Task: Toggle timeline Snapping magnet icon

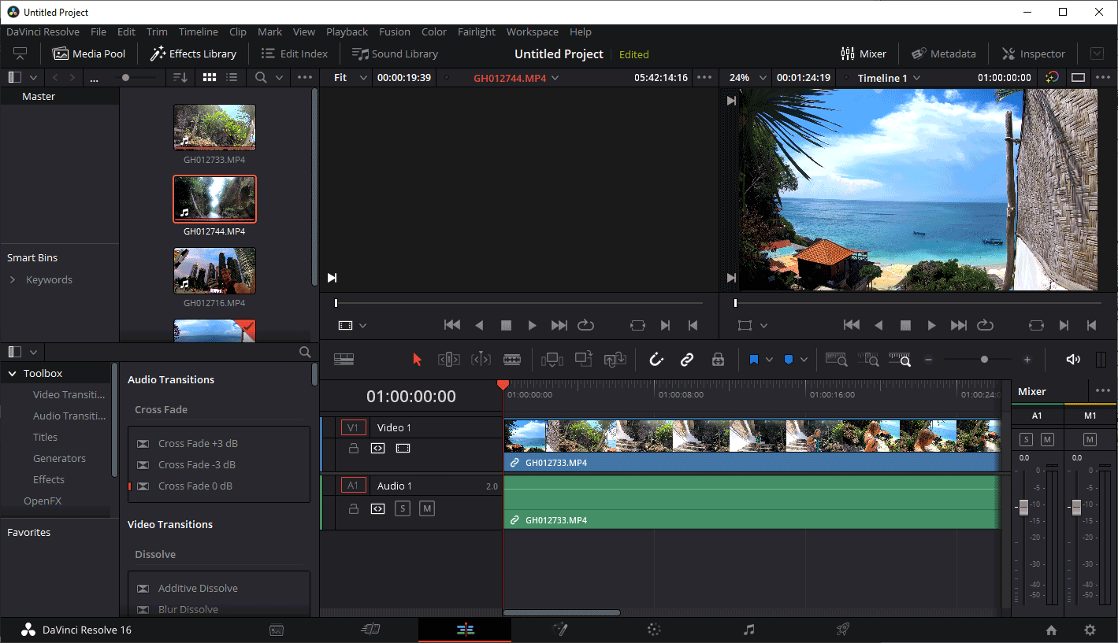Action: coord(656,360)
